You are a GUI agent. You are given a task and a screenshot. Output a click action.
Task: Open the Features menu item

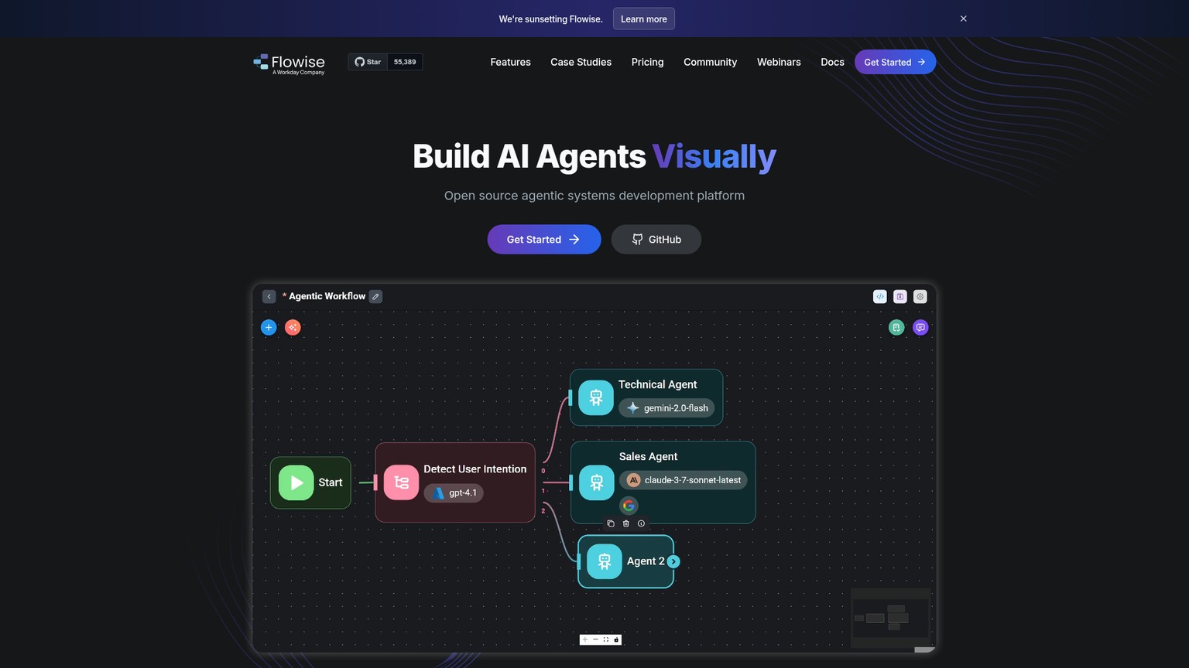510,62
